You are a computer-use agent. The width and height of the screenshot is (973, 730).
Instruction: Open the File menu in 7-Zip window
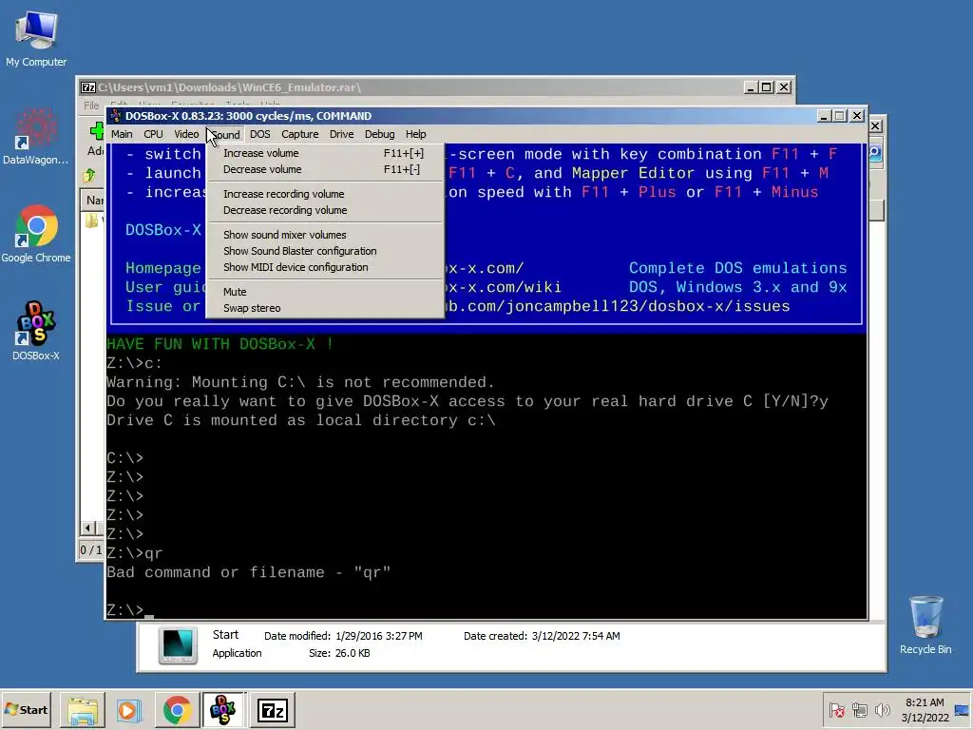point(91,106)
